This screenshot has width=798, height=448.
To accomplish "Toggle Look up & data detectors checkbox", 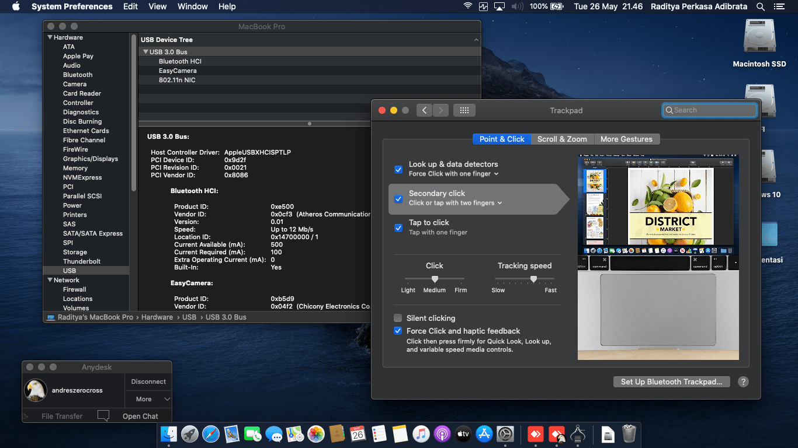I will pos(398,170).
